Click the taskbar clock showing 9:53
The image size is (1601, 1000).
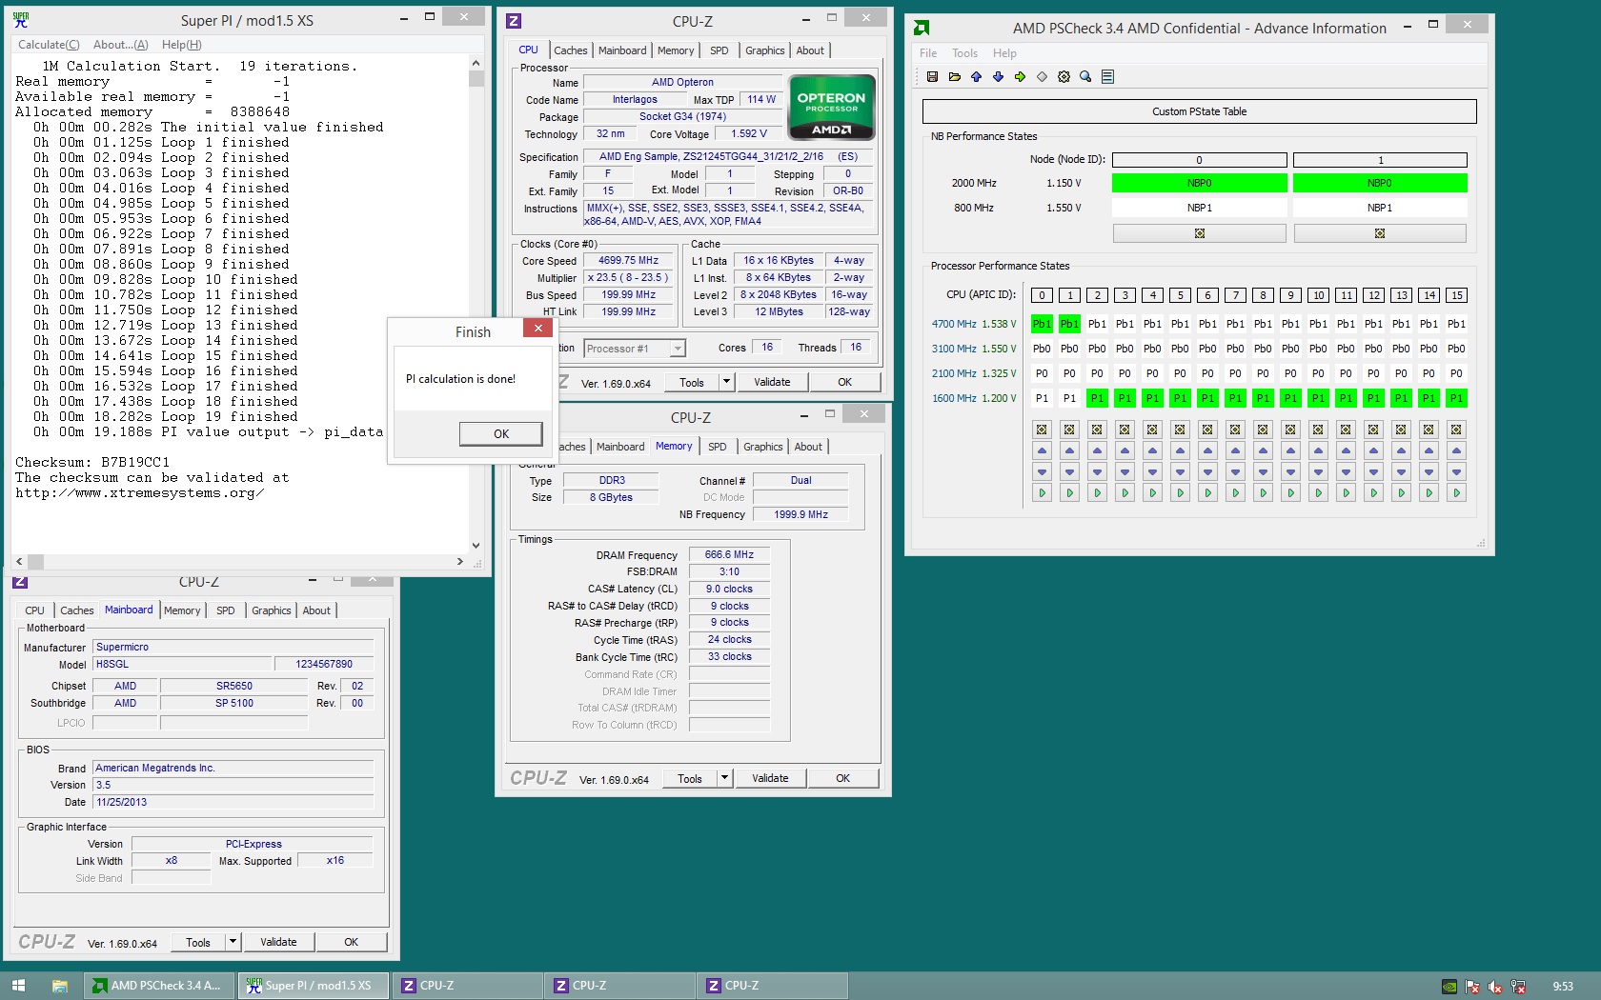(1563, 987)
